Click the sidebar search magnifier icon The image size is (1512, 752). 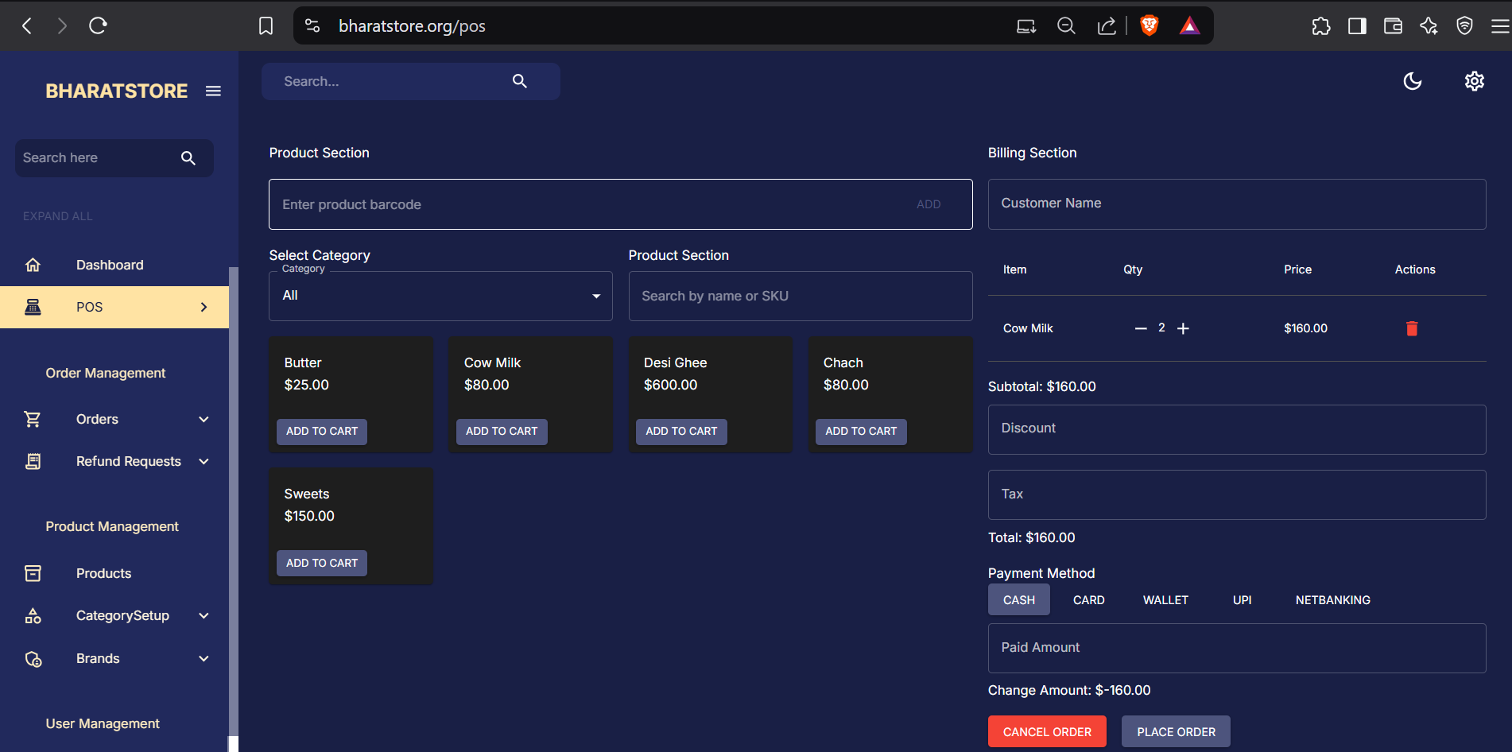(x=188, y=158)
